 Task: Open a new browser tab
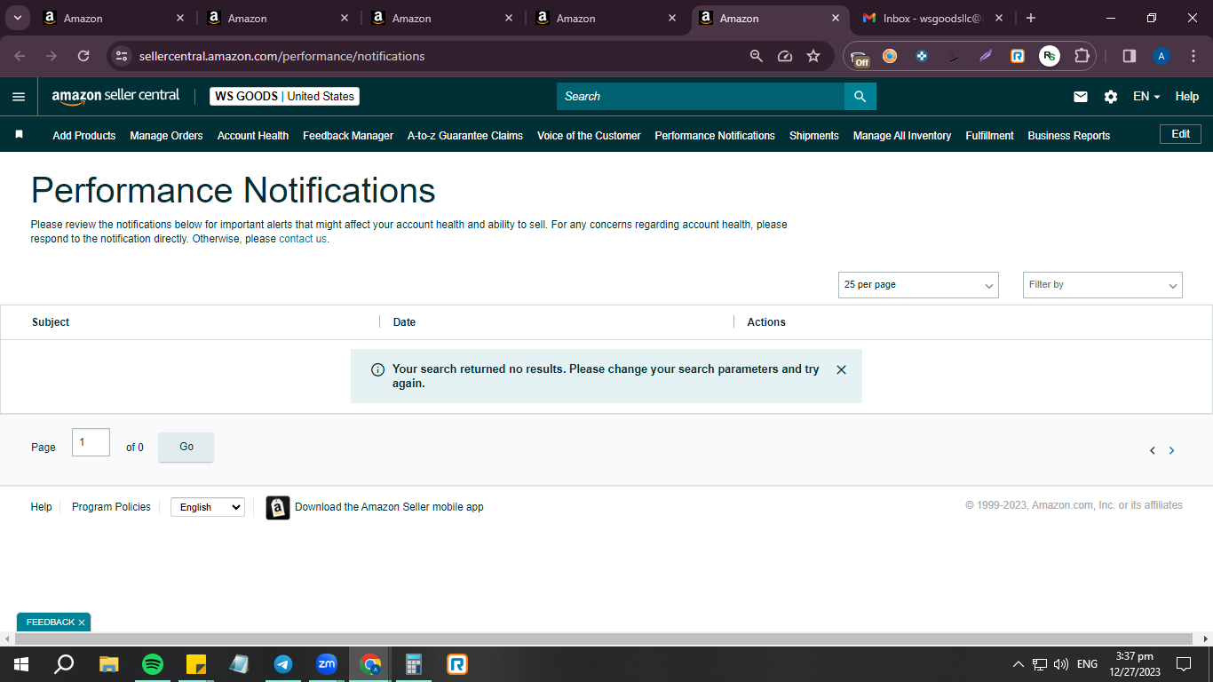point(1031,18)
